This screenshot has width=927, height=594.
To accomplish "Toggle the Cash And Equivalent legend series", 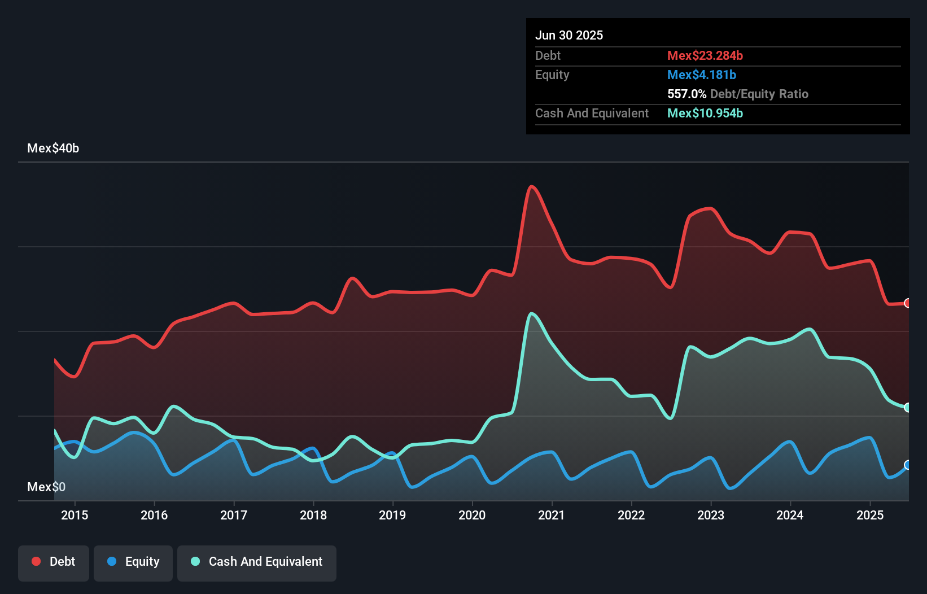I will (x=257, y=562).
